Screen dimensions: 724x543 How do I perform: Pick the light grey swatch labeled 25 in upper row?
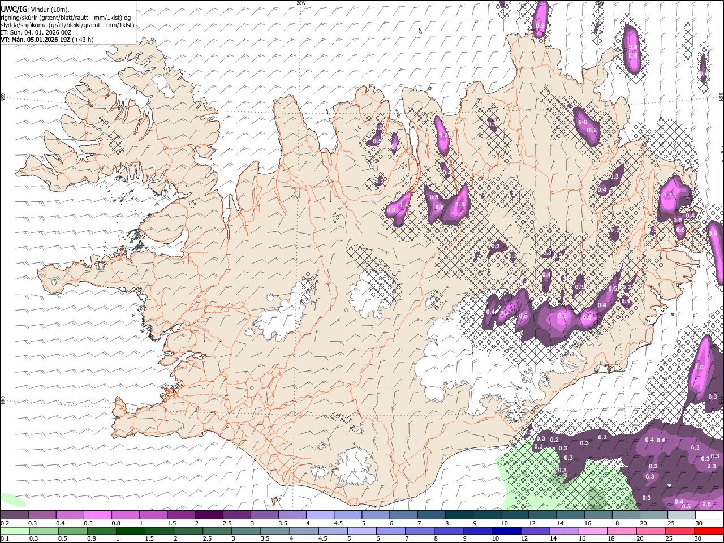(681, 515)
